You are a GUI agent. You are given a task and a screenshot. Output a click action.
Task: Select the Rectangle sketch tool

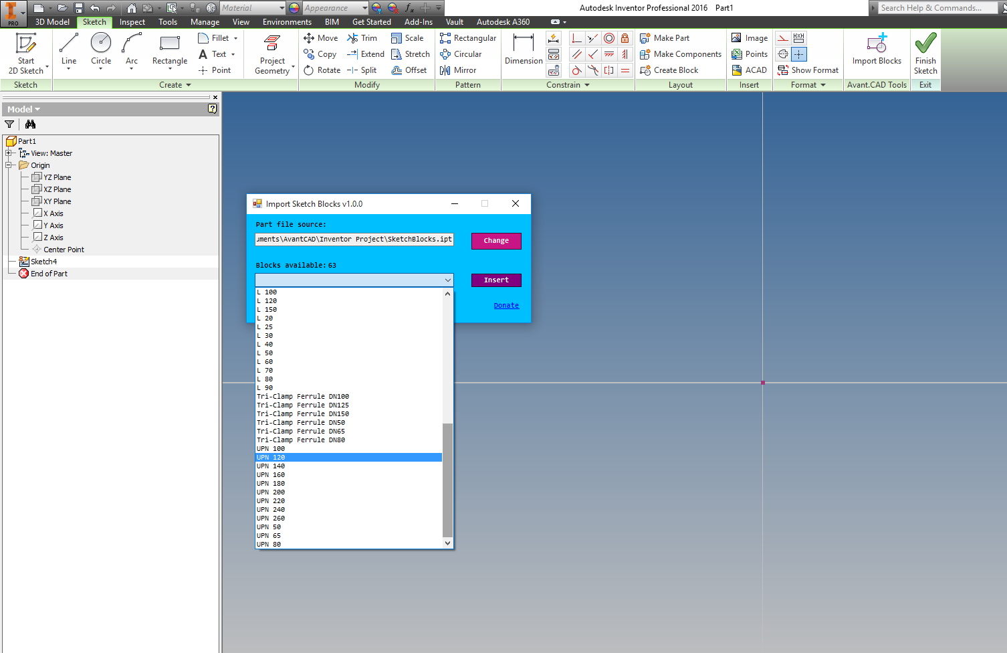coord(170,50)
